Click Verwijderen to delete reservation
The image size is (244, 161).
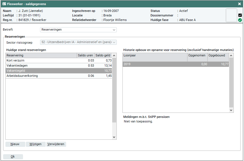pos(56,144)
